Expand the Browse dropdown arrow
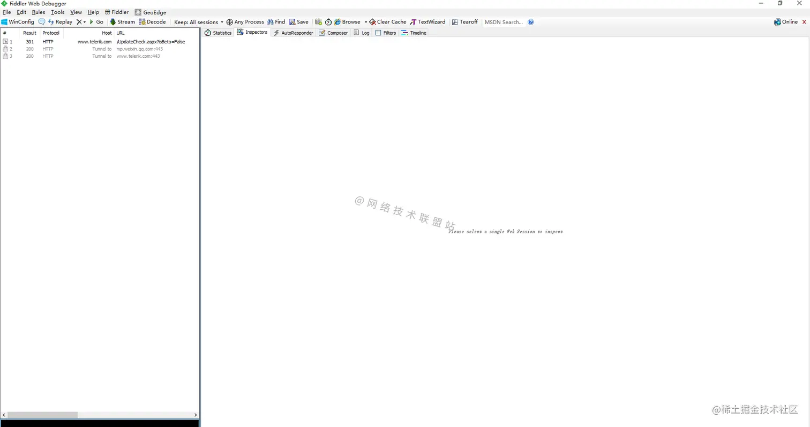 pyautogui.click(x=366, y=22)
